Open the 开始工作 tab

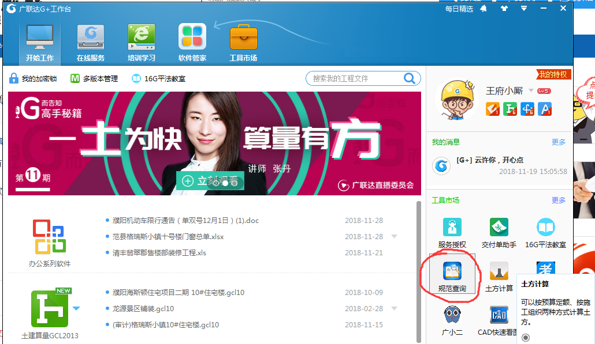[40, 43]
